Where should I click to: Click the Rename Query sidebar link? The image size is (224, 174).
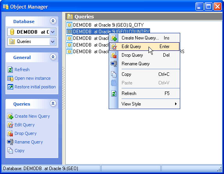pos(29,142)
